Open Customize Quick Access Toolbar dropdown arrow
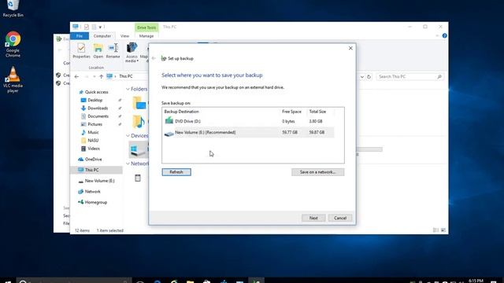Screen dimensions: 504x283 tap(100, 27)
